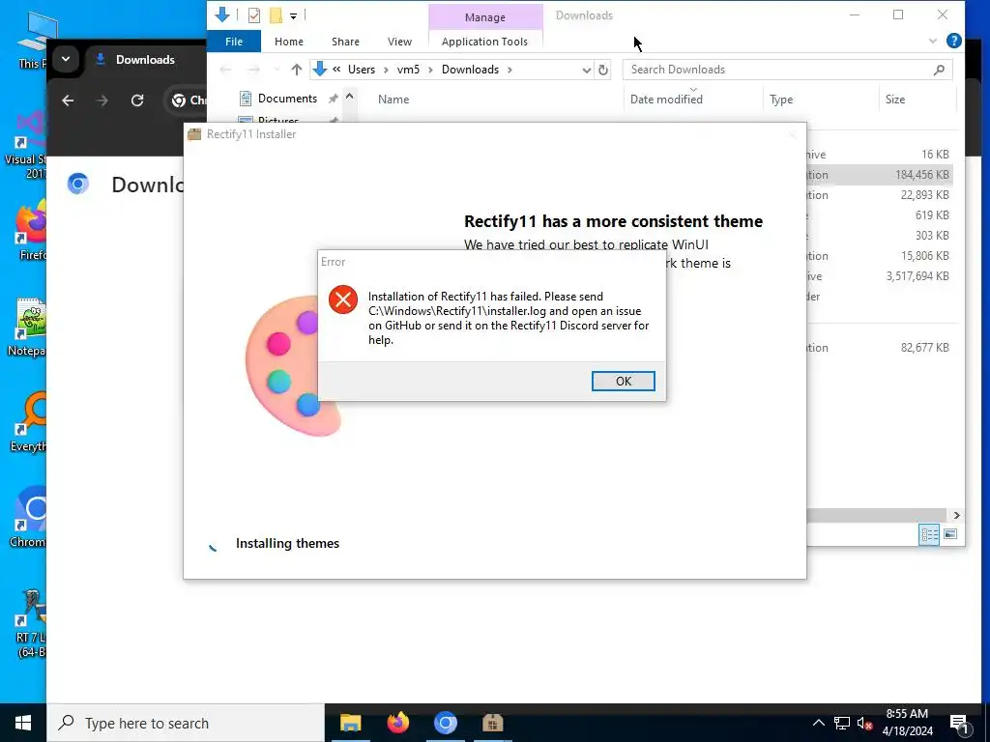This screenshot has width=990, height=742.
Task: Click the Explorer forward arrow
Action: (x=253, y=70)
